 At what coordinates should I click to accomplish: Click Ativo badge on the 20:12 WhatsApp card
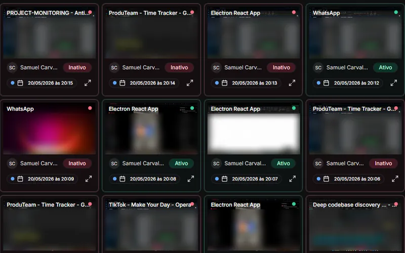pos(385,67)
